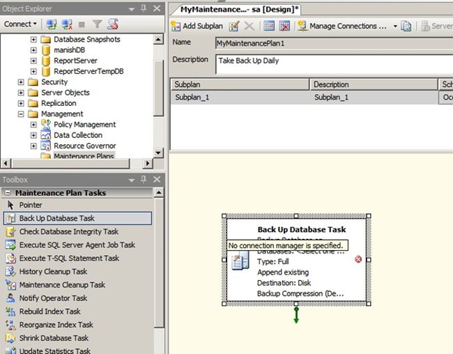Click Toolbox scroll up arrow
This screenshot has width=453, height=354.
[159, 192]
